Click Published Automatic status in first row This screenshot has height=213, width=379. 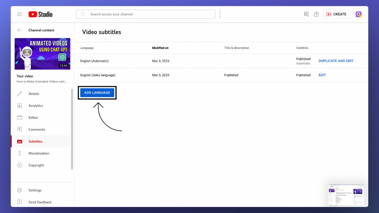(303, 61)
